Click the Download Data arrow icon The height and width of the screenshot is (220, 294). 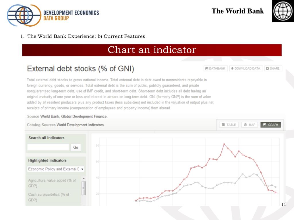232,68
